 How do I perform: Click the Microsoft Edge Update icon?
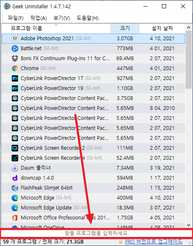pyautogui.click(x=15, y=208)
